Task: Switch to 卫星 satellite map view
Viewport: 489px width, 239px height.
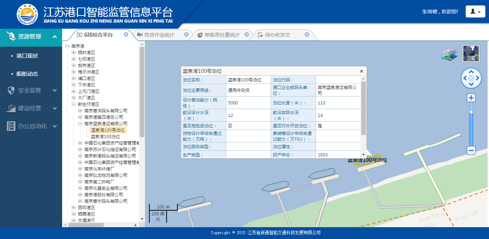Action: click(x=471, y=53)
